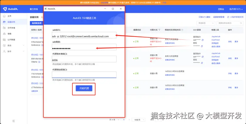Focus the 代理到远程端口 input field
246x124 pixels.
(x=84, y=75)
